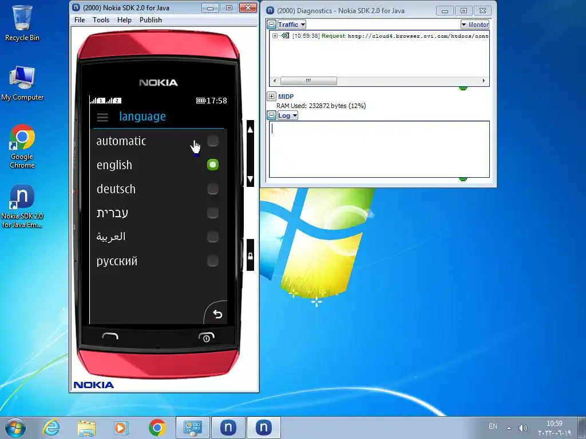This screenshot has height=439, width=586.
Task: Expand the 10:59:38 request entry
Action: tap(275, 36)
